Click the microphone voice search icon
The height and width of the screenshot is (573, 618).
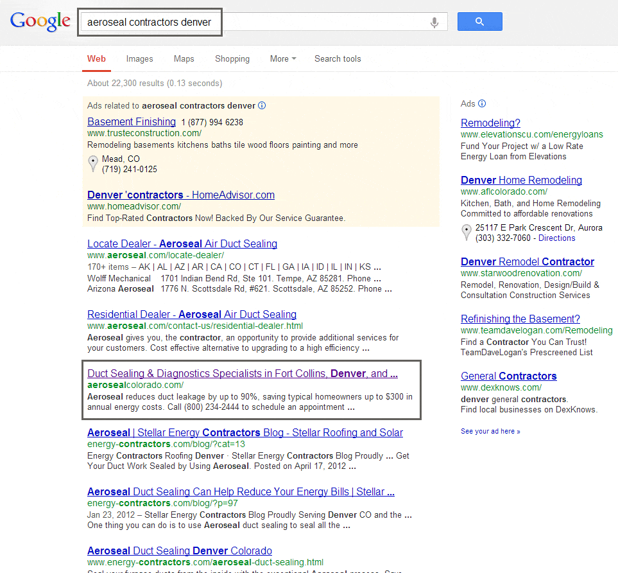click(x=434, y=21)
